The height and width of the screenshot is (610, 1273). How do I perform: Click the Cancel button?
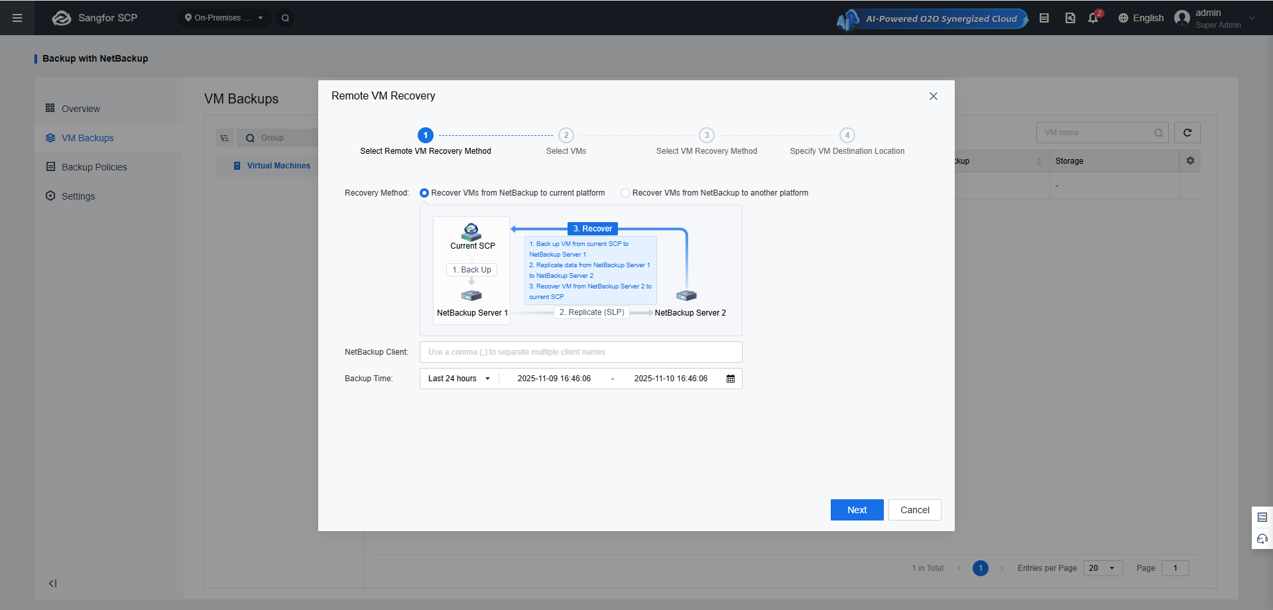915,510
